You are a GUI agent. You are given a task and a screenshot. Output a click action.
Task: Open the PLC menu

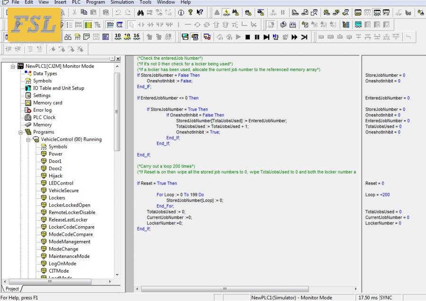[x=76, y=2]
